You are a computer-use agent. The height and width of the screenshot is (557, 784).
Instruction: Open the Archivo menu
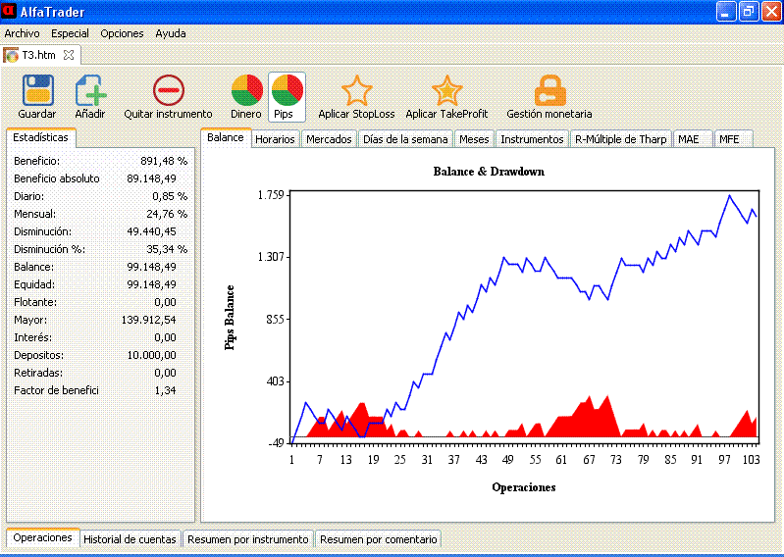click(x=23, y=33)
